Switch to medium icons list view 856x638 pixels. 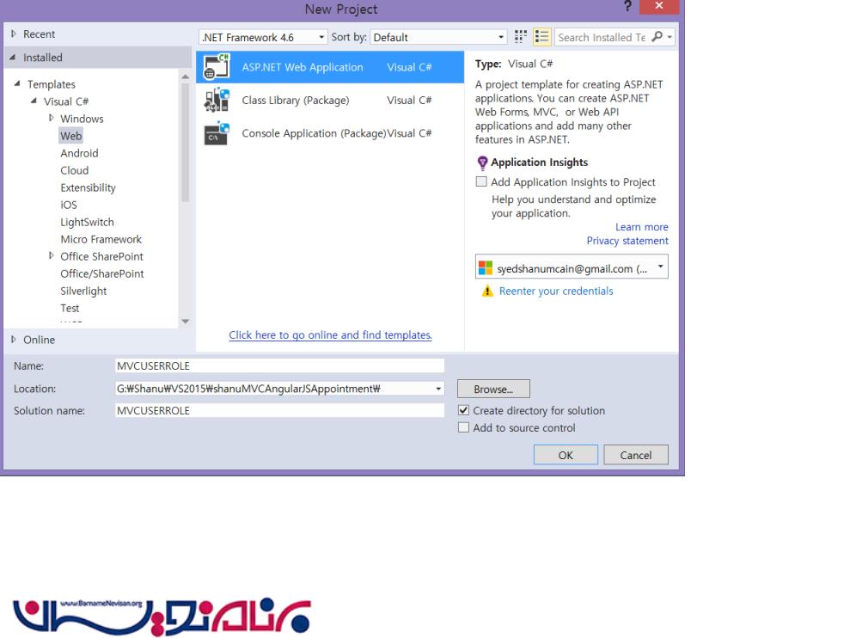tap(543, 37)
